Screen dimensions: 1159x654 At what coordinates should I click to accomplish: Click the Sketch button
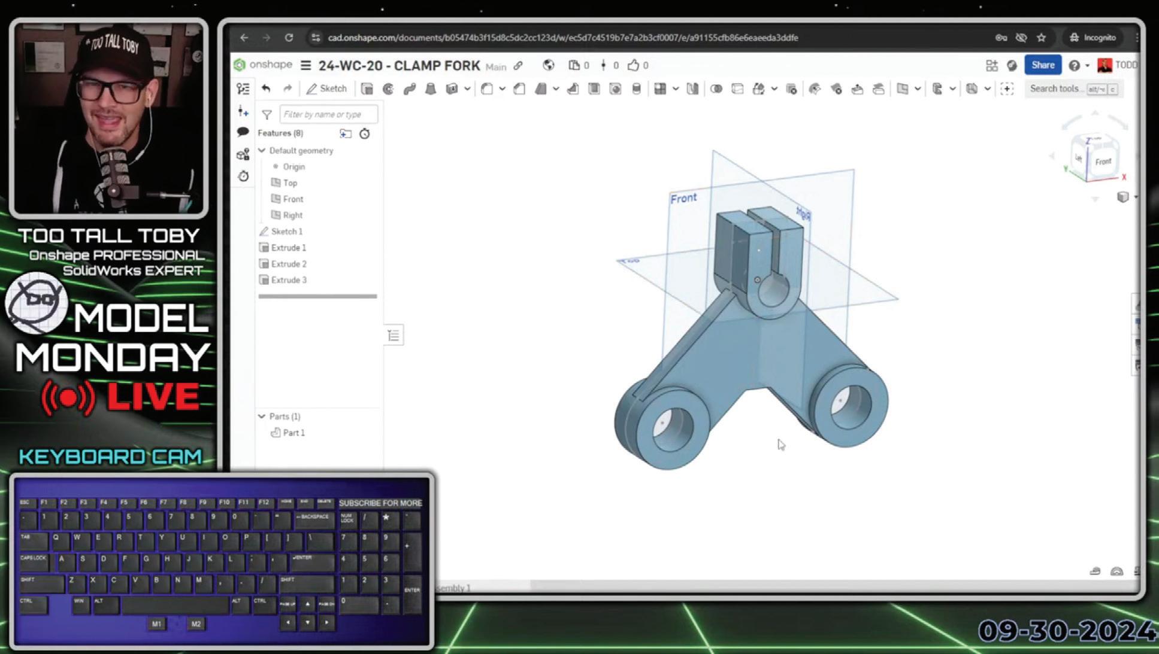326,89
